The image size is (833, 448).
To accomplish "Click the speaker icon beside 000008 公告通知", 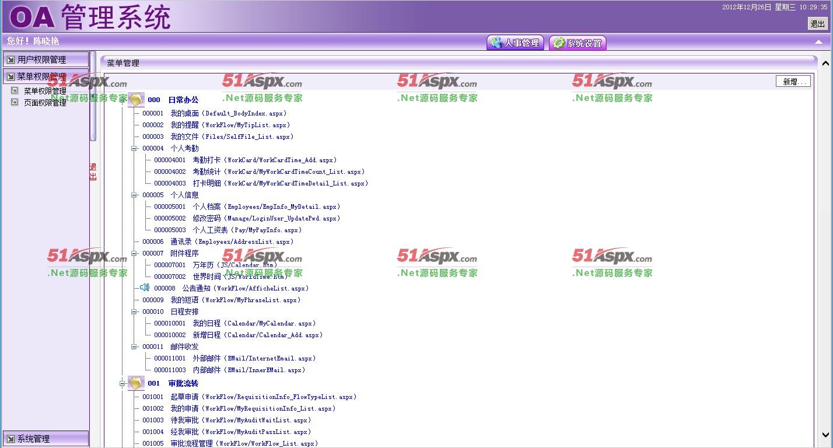I will [x=145, y=288].
